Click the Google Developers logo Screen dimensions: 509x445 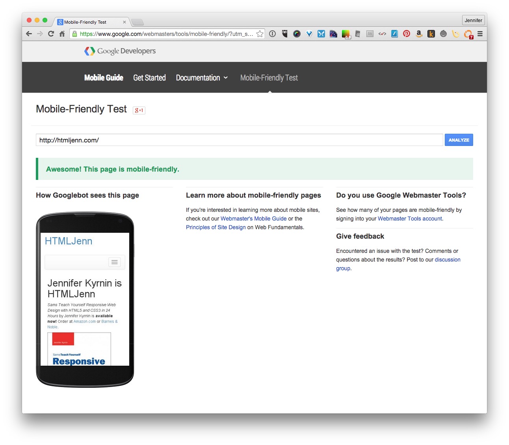pos(120,51)
